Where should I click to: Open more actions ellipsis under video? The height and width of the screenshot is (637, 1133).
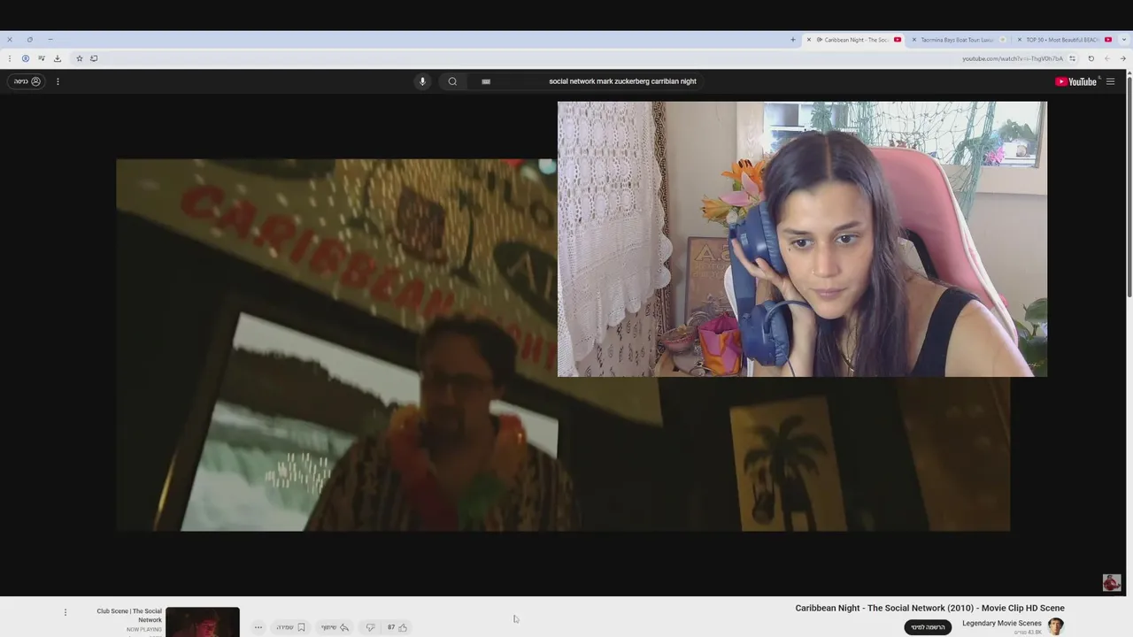pyautogui.click(x=258, y=627)
